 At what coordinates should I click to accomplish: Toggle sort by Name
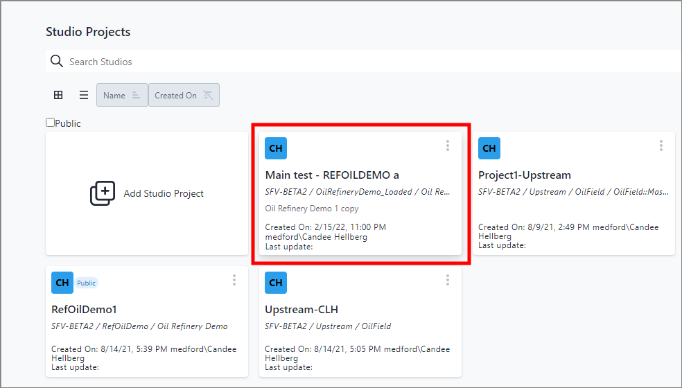(122, 96)
